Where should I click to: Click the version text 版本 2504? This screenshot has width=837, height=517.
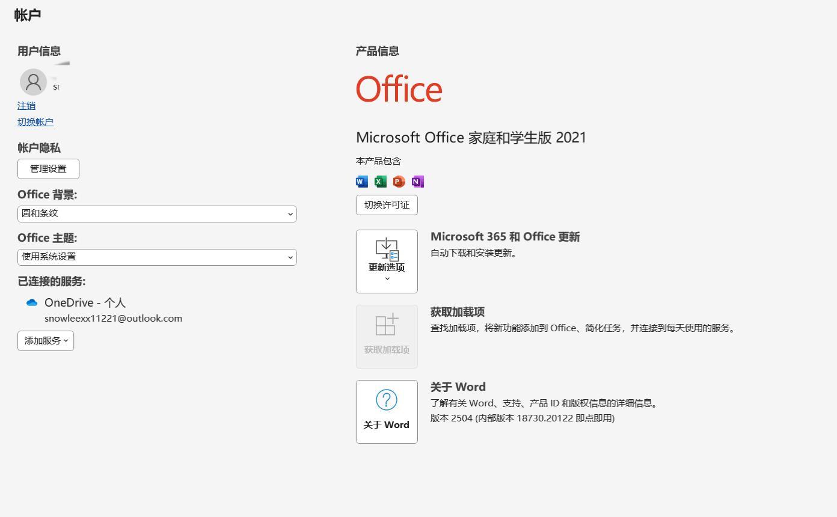coord(523,418)
